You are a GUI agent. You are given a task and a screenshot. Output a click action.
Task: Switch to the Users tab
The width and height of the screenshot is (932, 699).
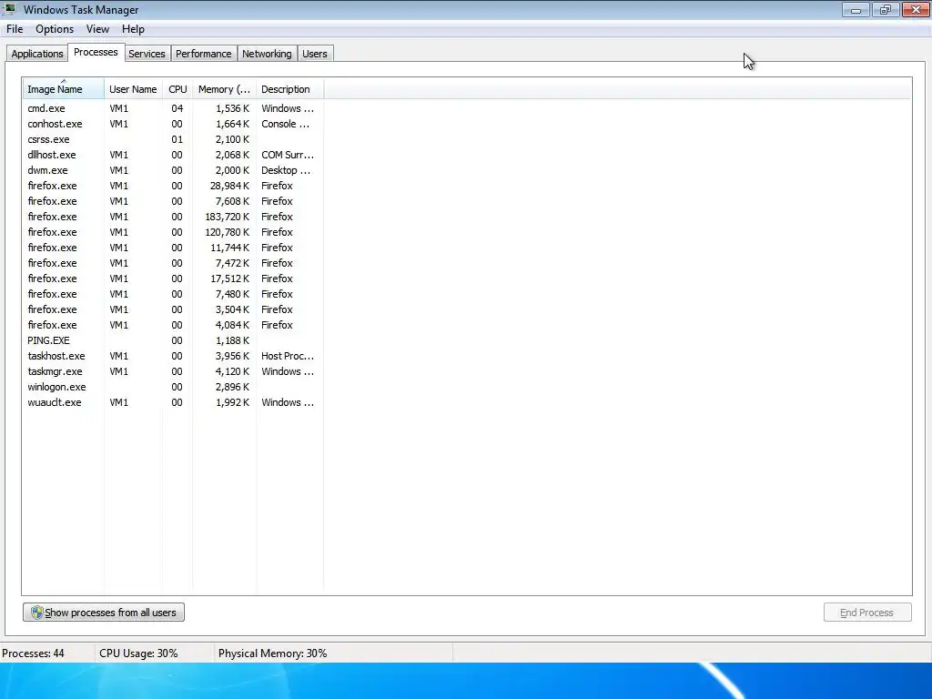coord(314,54)
